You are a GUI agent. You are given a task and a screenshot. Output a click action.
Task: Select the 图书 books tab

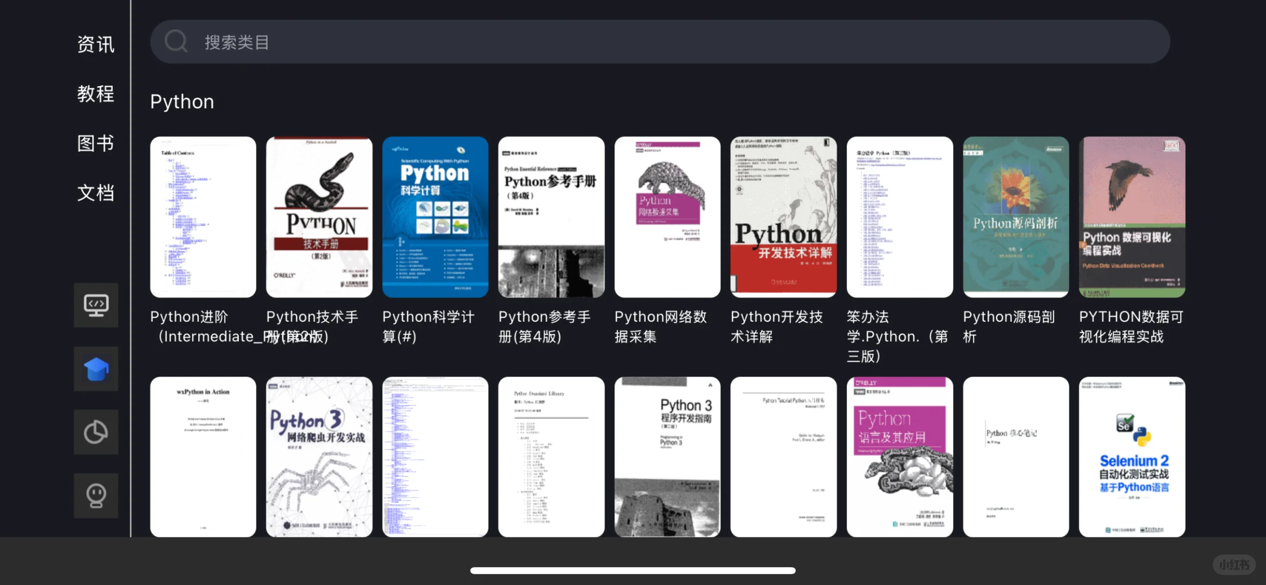tap(95, 144)
